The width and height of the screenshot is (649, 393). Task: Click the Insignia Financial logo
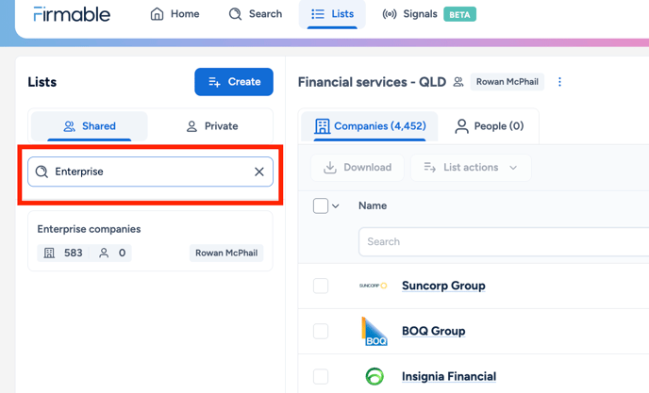[x=374, y=376]
